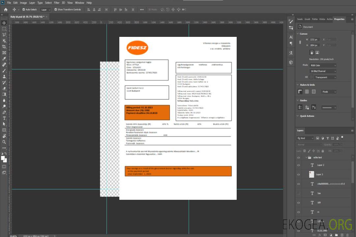The height and width of the screenshot is (237, 356).
Task: Switch to the Paths tab
Action: 315,19
